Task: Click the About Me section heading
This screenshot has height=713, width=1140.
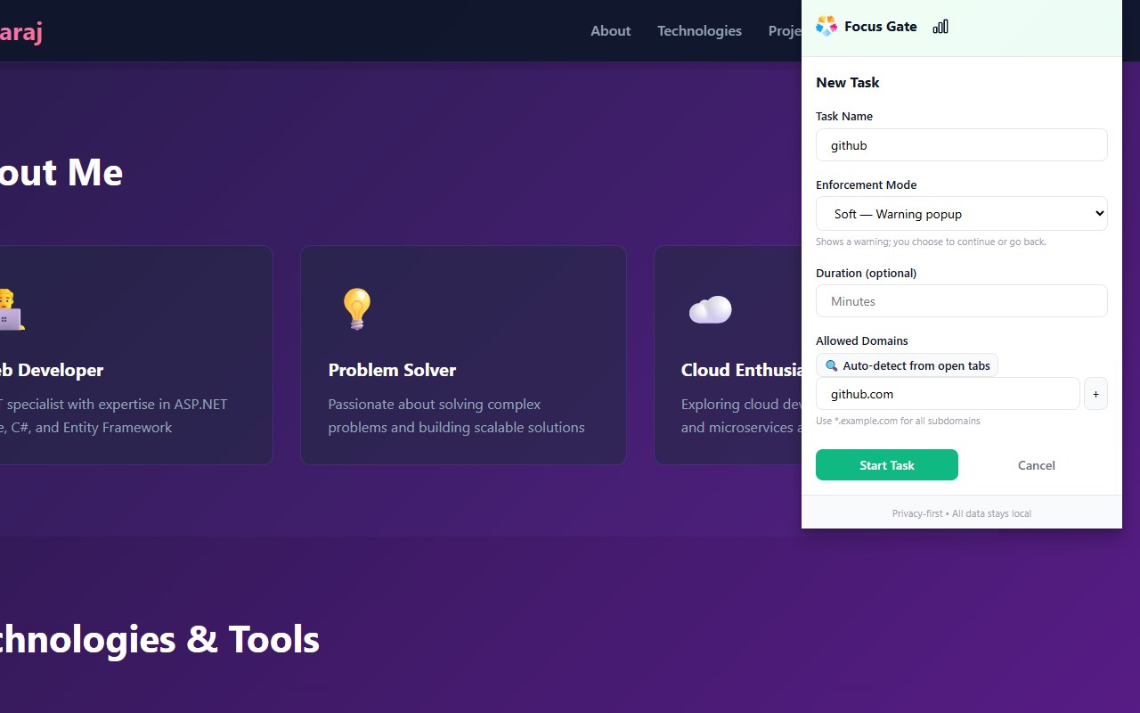Action: coord(61,173)
